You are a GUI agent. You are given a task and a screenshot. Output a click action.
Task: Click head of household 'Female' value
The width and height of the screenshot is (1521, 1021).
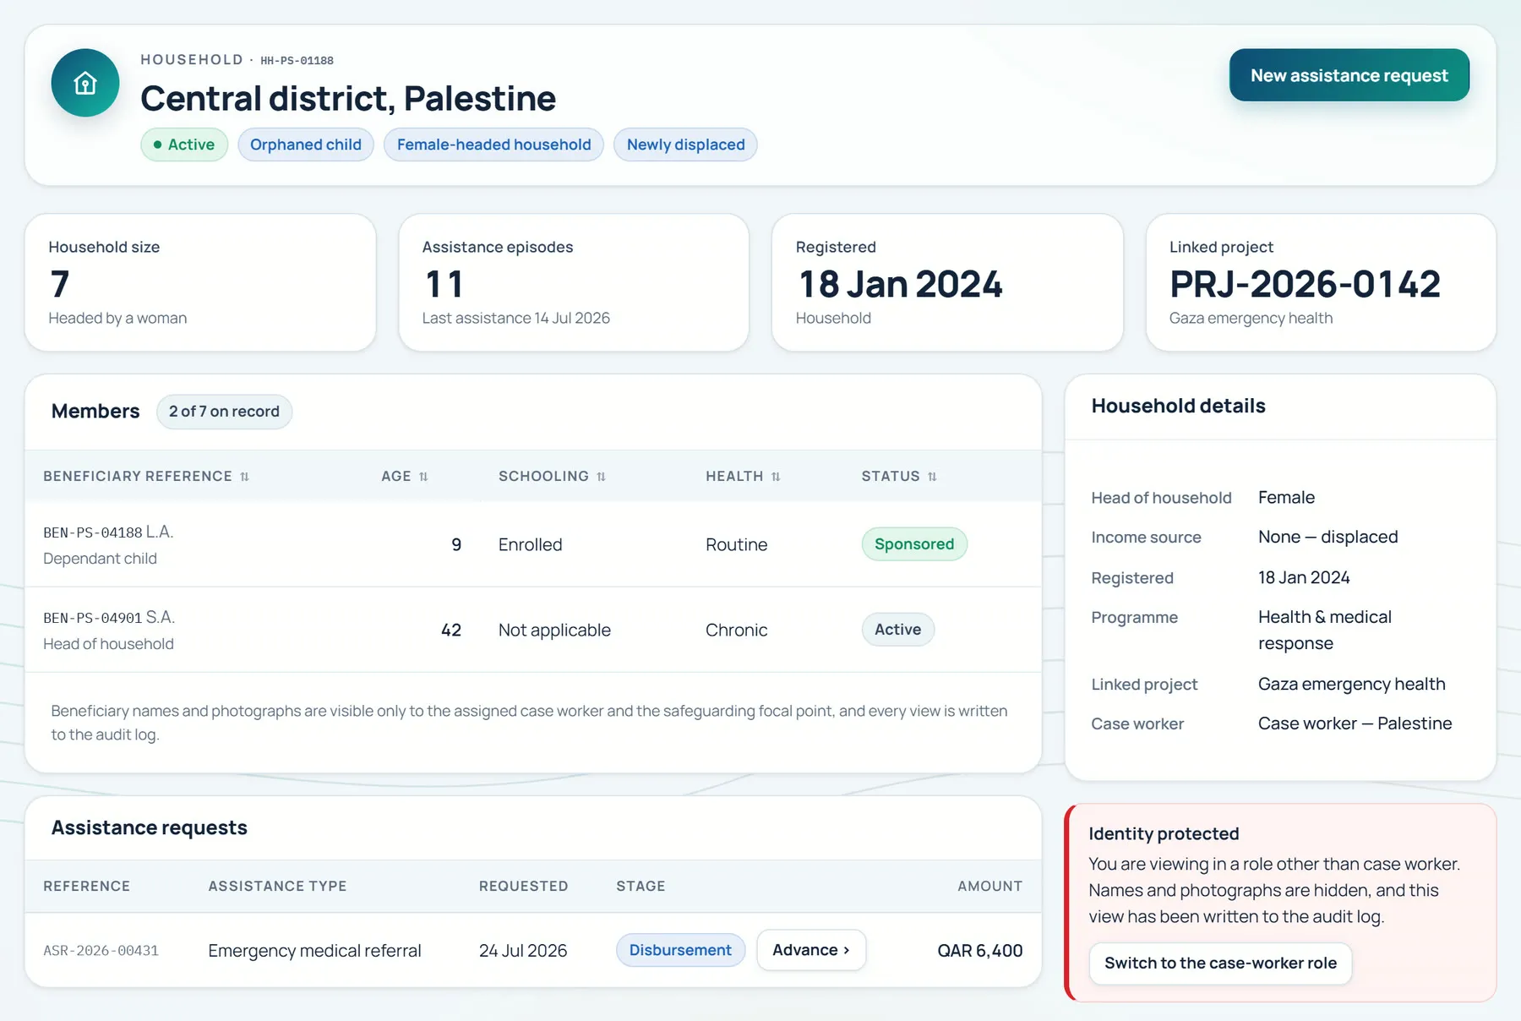1286,497
